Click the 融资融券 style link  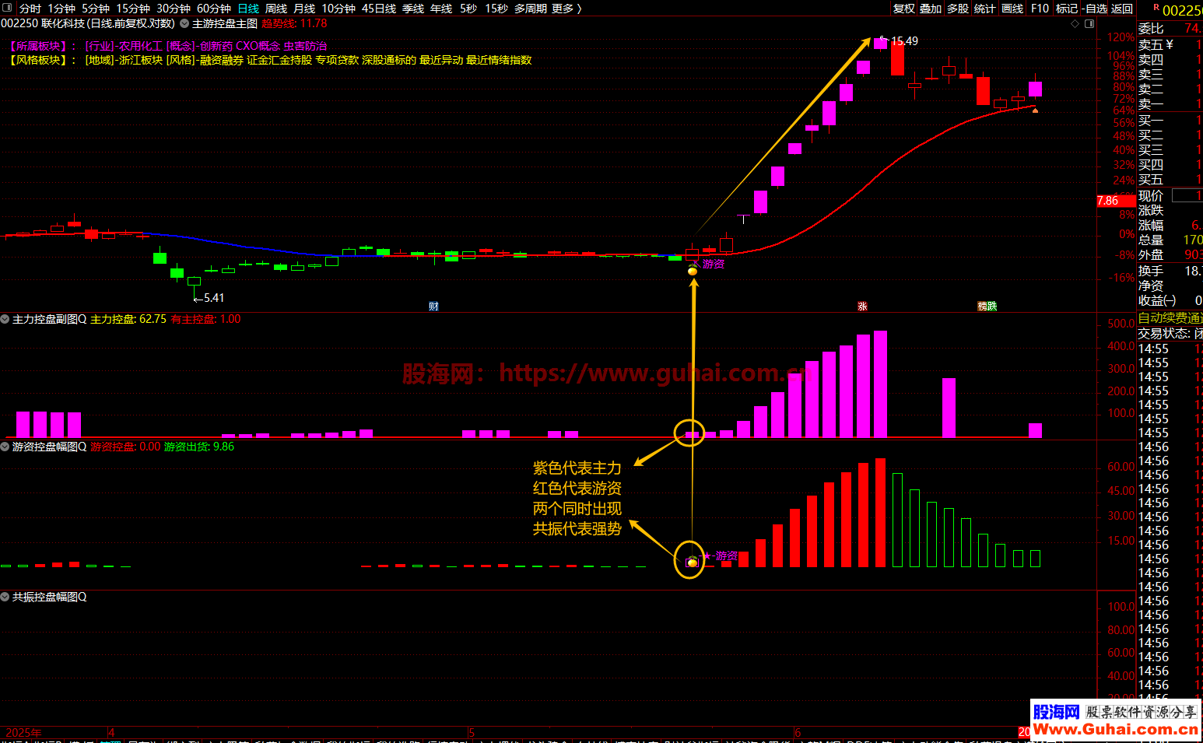[x=222, y=60]
